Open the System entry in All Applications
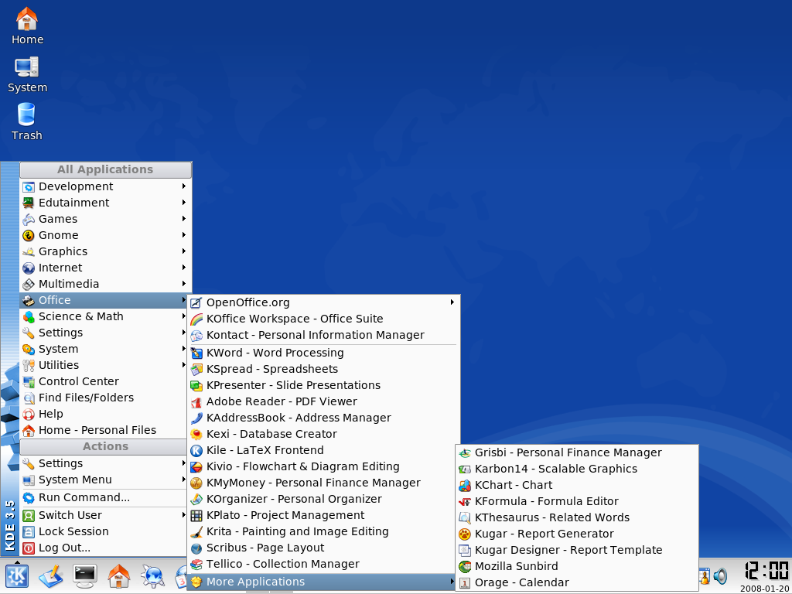The height and width of the screenshot is (594, 792). [x=104, y=349]
